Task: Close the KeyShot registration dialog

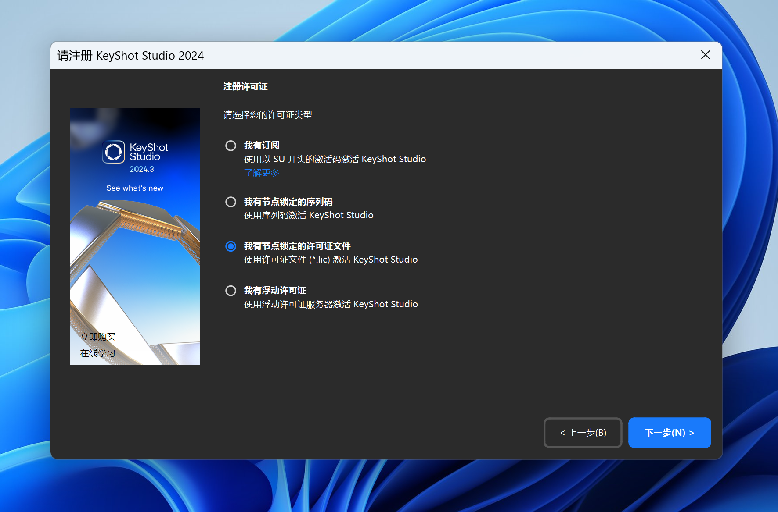Action: 705,55
